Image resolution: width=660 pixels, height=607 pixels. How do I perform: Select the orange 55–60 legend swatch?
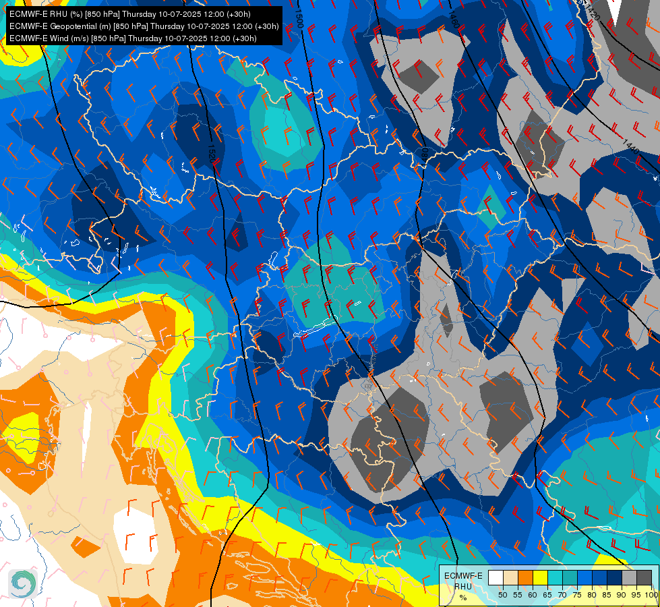(x=525, y=577)
